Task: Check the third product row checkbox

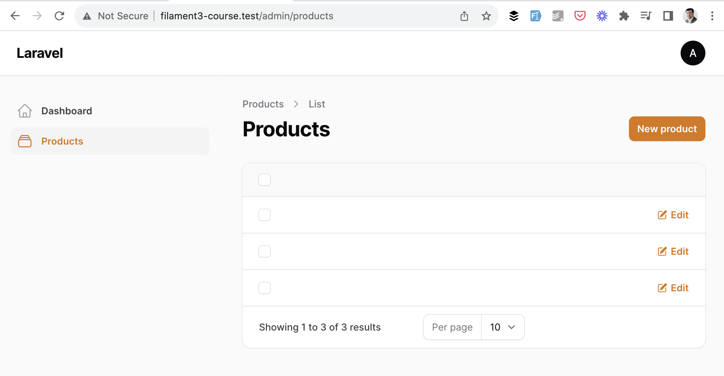Action: click(265, 288)
